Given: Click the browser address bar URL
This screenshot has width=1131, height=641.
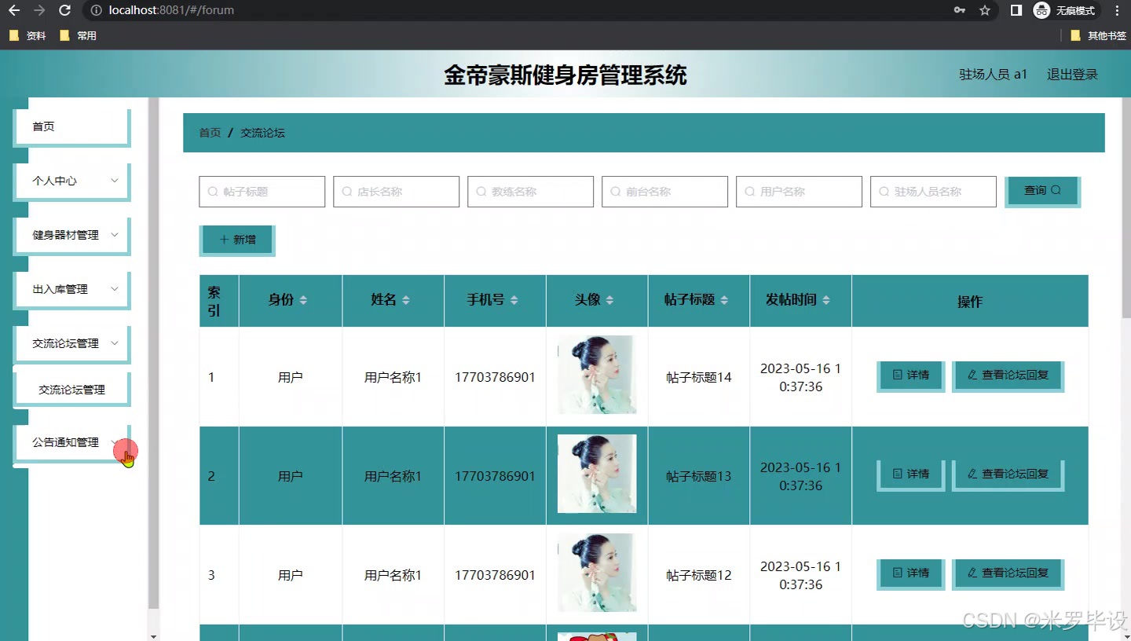Looking at the screenshot, I should (171, 10).
